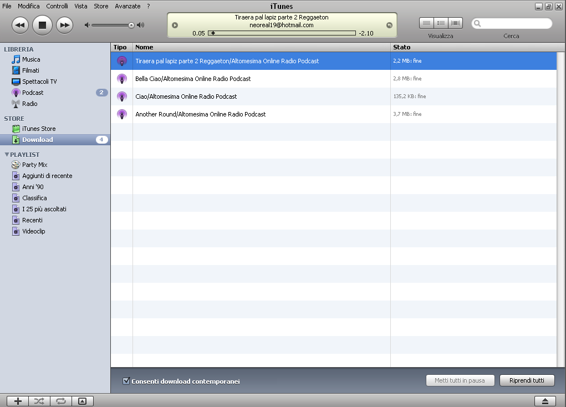Switch to Cover Flow view mode
This screenshot has height=407, width=566.
(456, 23)
